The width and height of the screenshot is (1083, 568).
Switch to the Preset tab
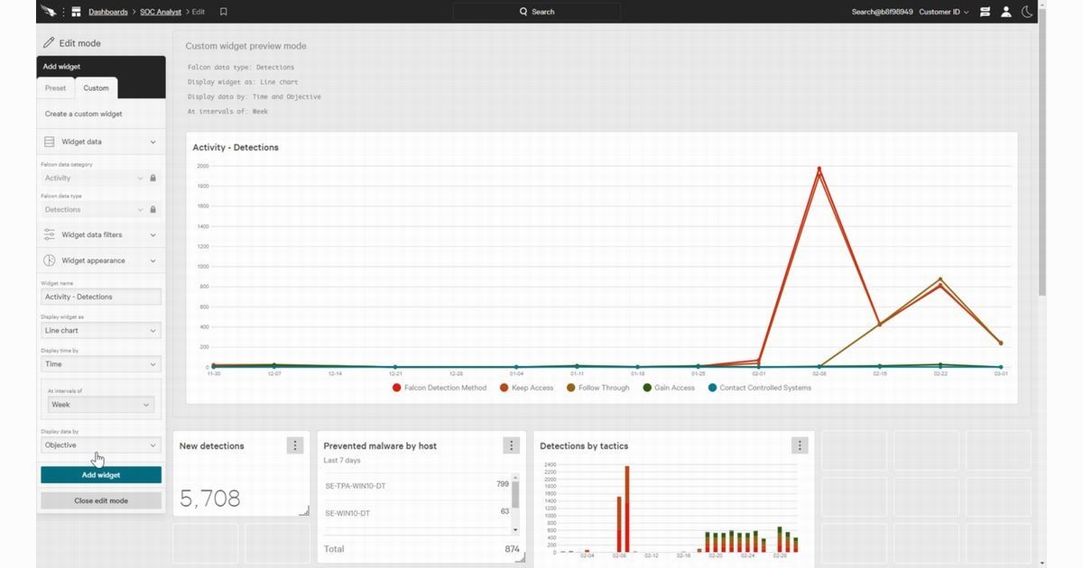(55, 87)
